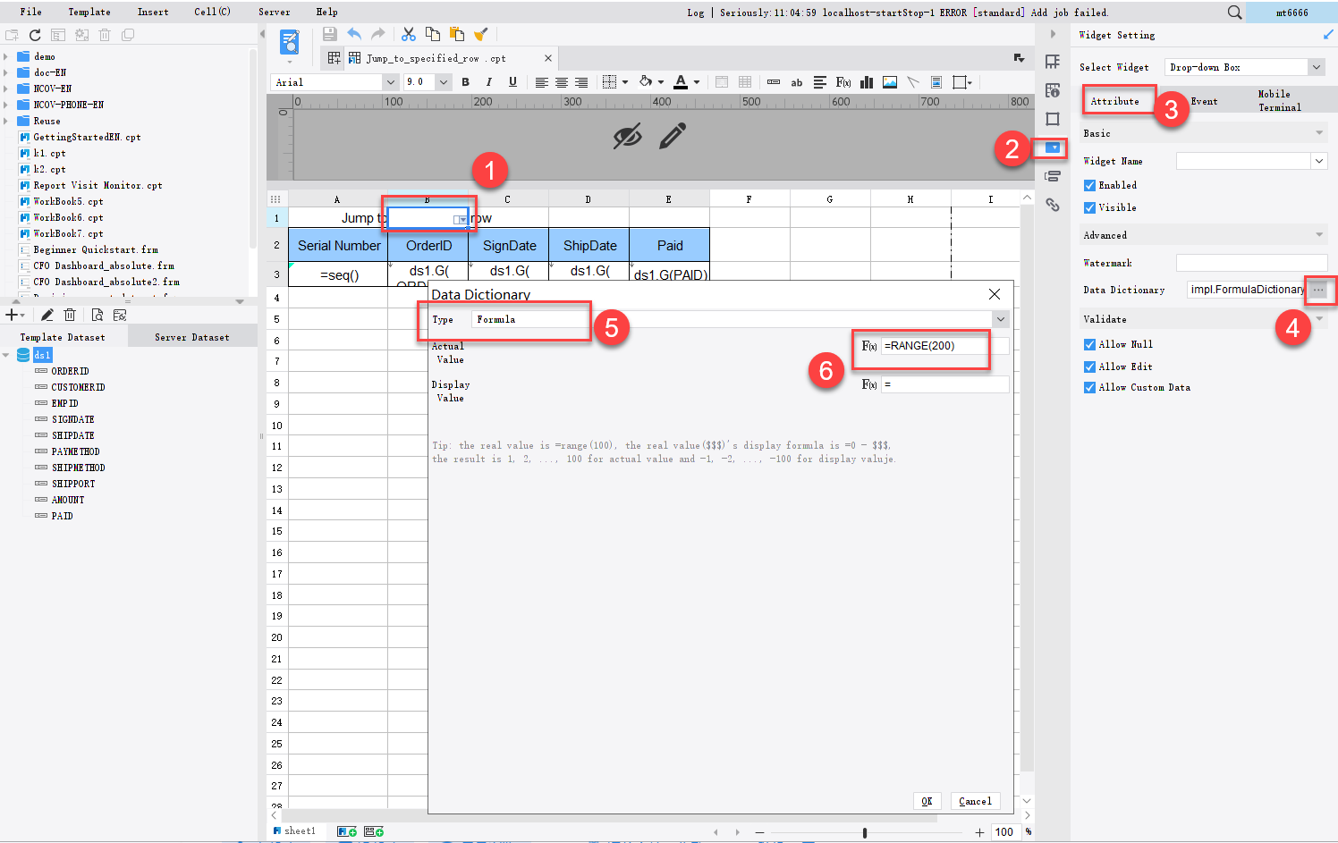Preview the selected dataset
This screenshot has width=1338, height=843.
click(x=97, y=315)
